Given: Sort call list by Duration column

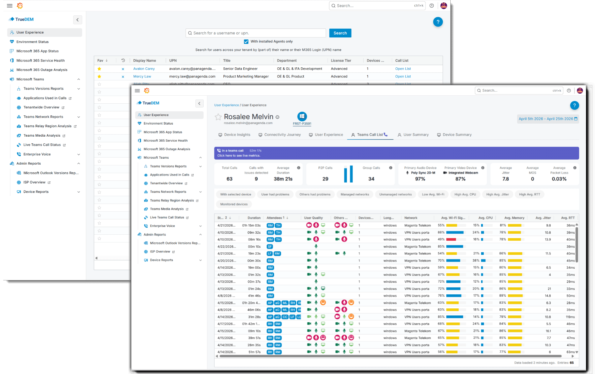Looking at the screenshot, I should click(x=254, y=218).
